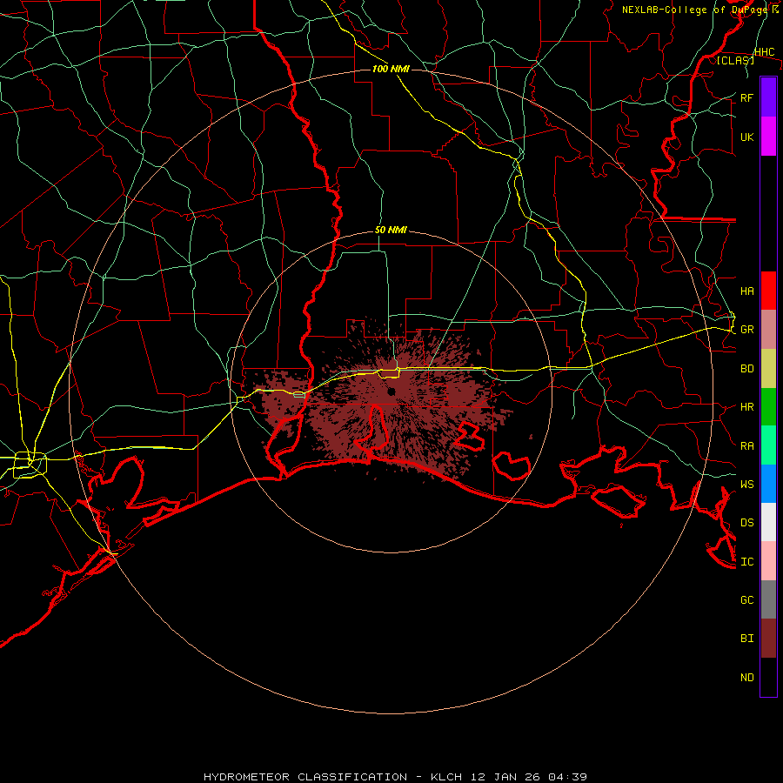
Task: Click the '50 NMI' range ring label
Action: (x=391, y=230)
